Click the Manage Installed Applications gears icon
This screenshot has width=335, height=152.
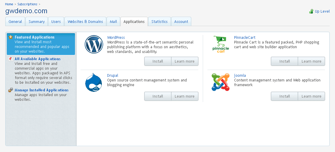[x=11, y=90]
